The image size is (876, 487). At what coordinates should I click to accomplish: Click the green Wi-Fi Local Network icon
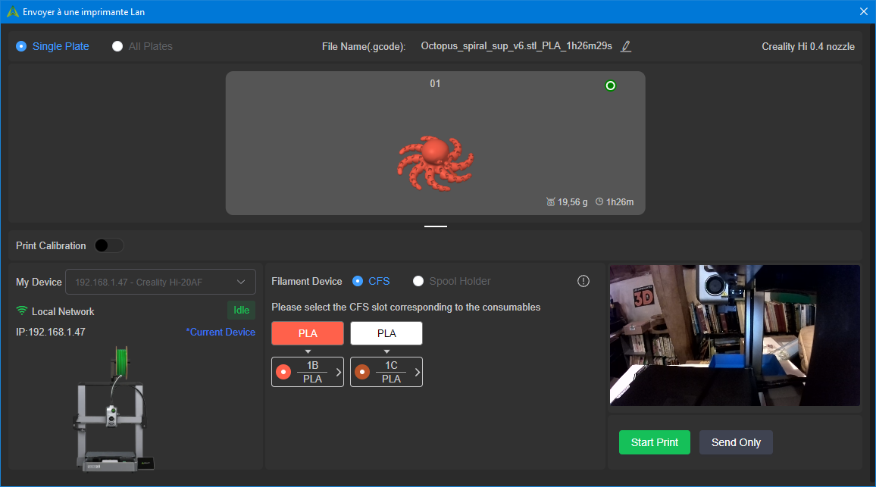coord(22,311)
